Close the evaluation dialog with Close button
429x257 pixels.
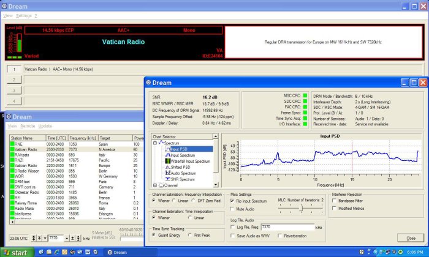(x=411, y=238)
